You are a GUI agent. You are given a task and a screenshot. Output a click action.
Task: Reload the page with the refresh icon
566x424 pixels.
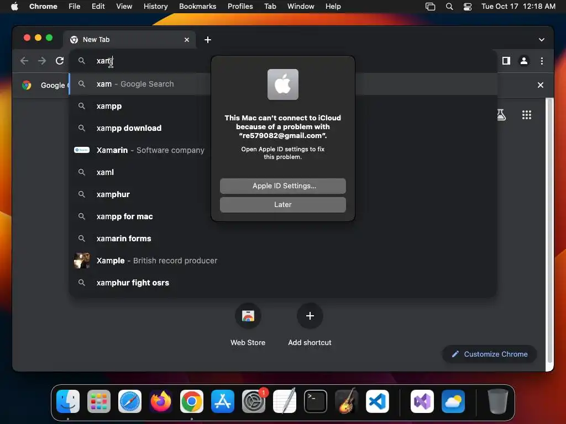[60, 61]
